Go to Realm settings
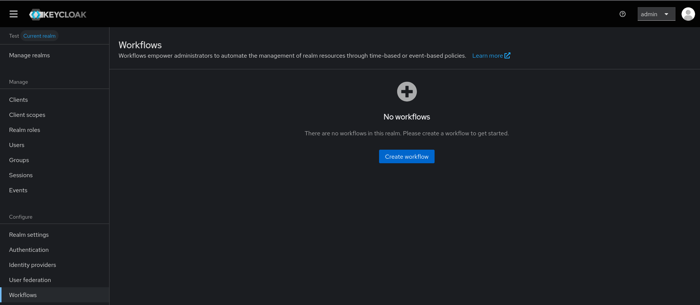Screen dimensions: 700x305 [29, 234]
